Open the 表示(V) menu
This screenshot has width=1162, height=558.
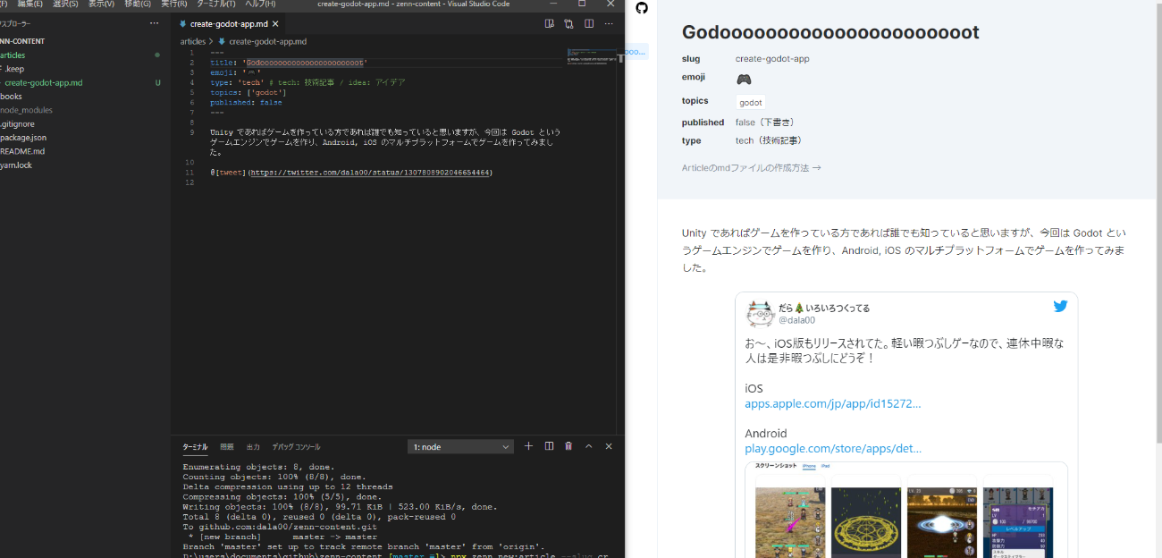101,4
